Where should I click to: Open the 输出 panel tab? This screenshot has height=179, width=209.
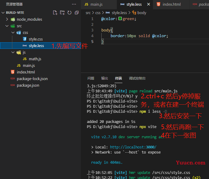click(105, 78)
